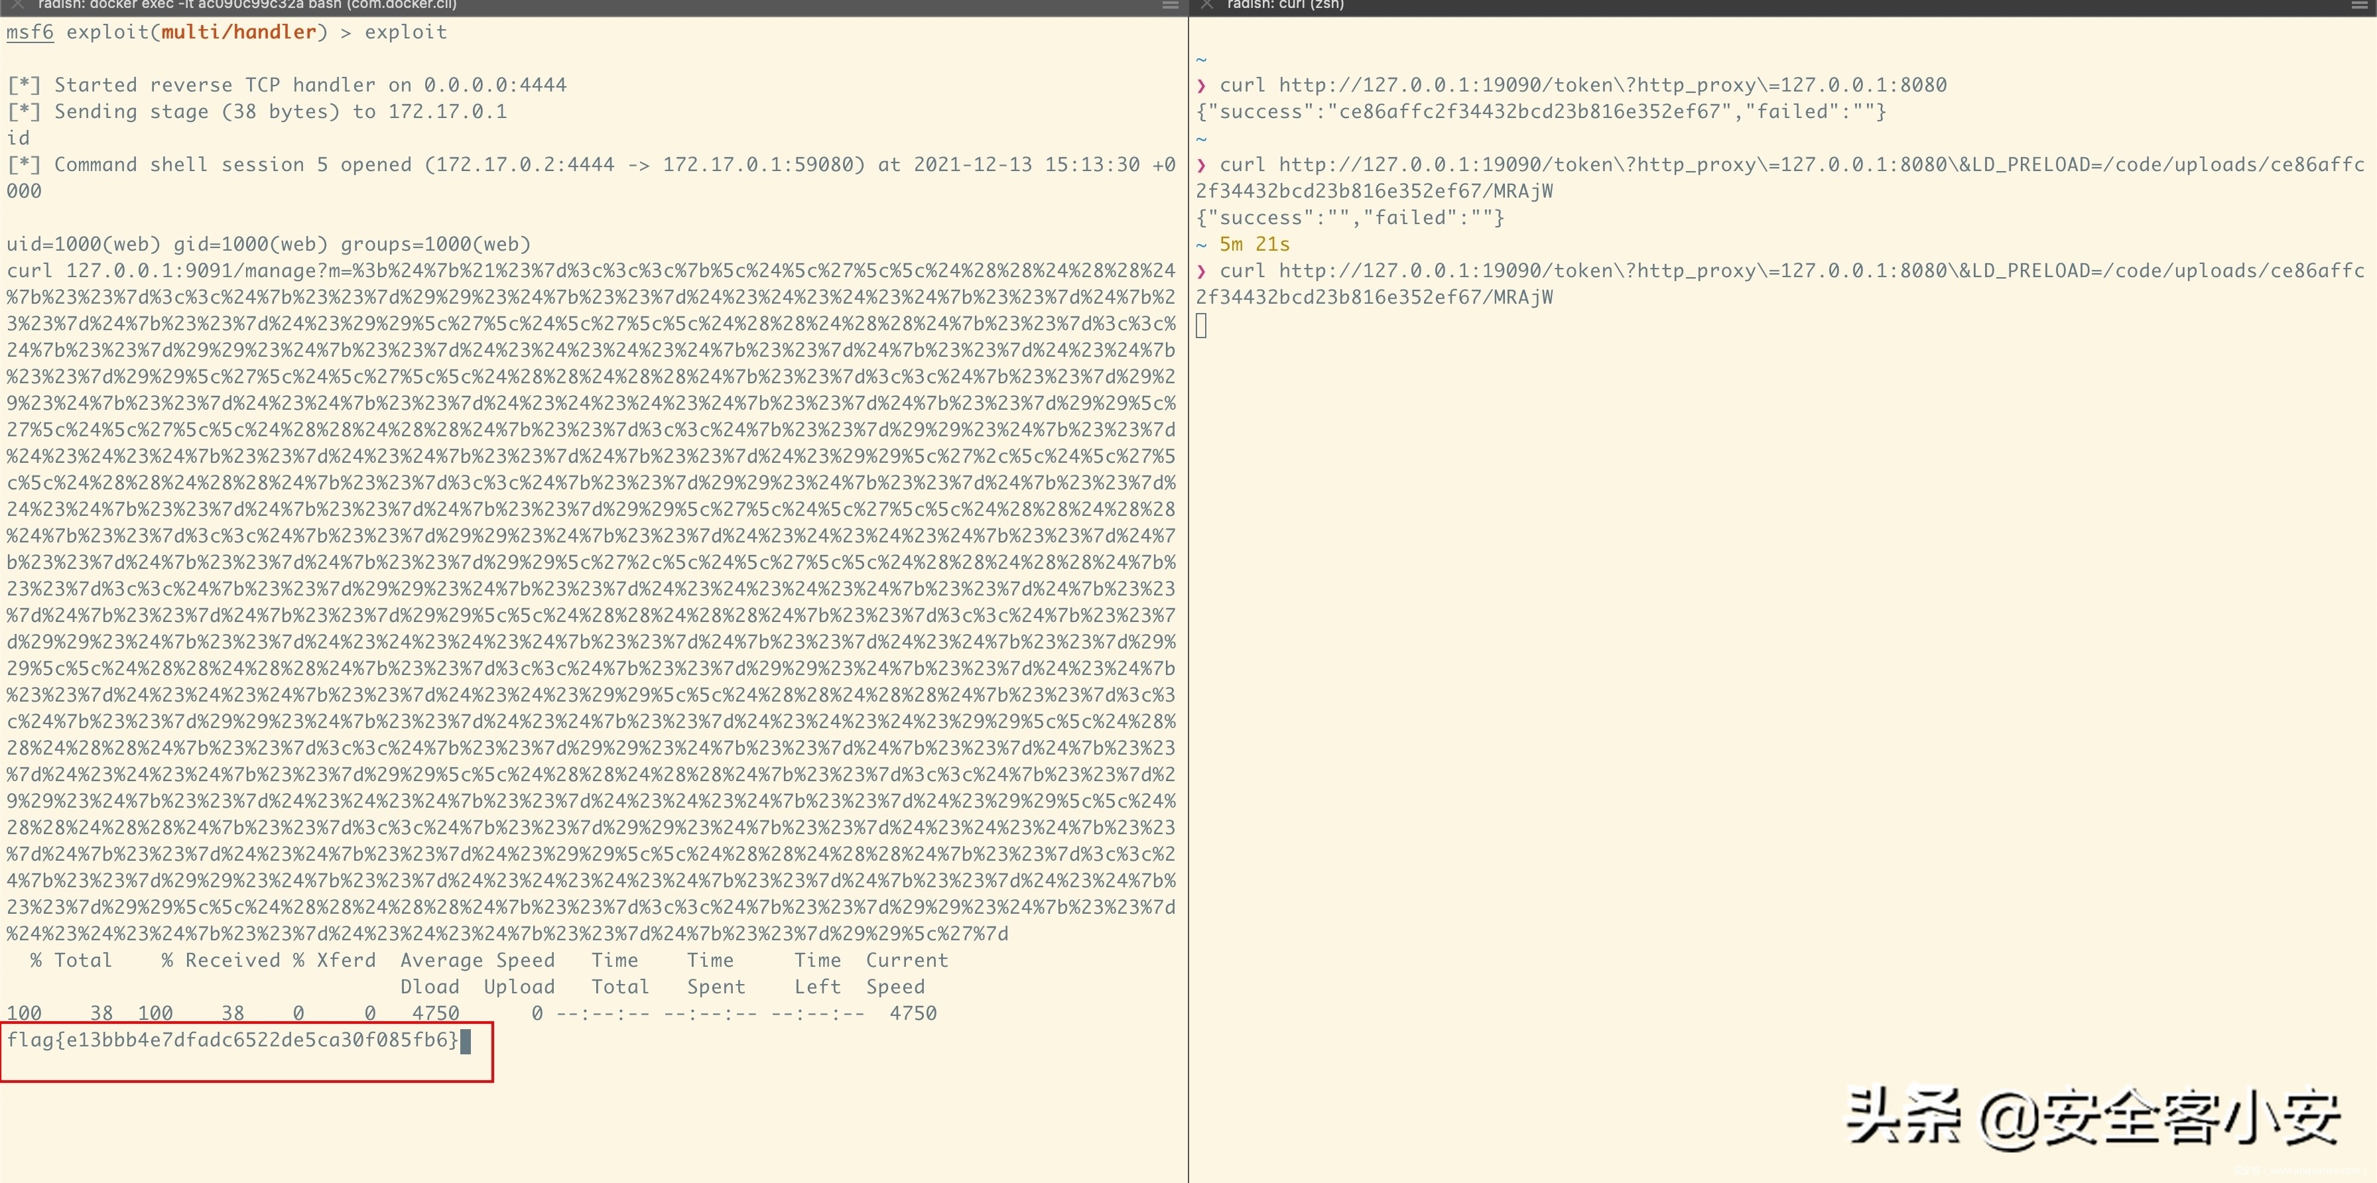Open the left pane hamburger menu
Viewport: 2377px width, 1183px height.
(1170, 5)
